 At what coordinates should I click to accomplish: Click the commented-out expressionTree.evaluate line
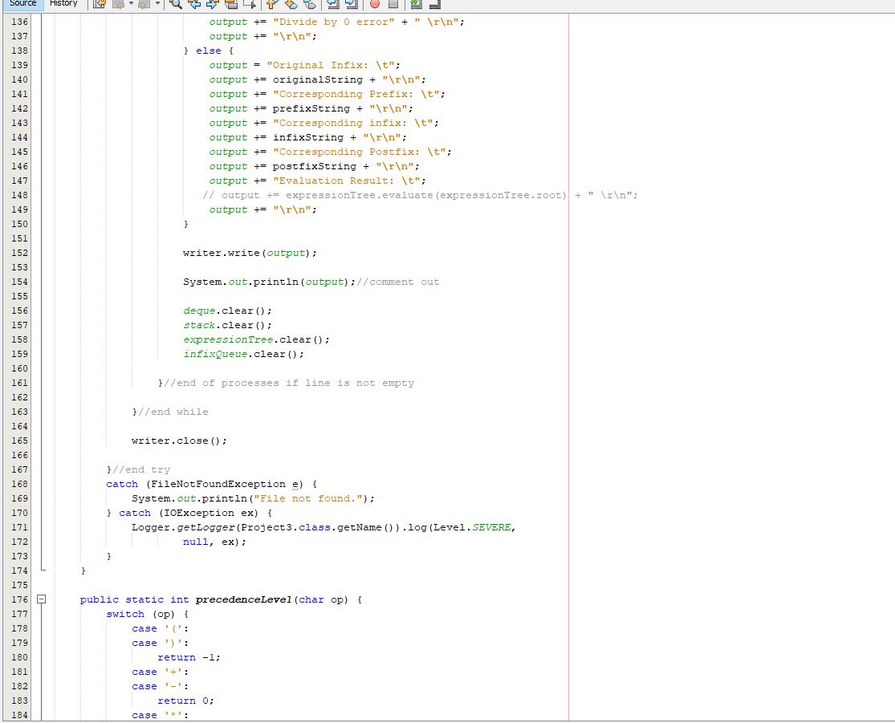(x=420, y=195)
